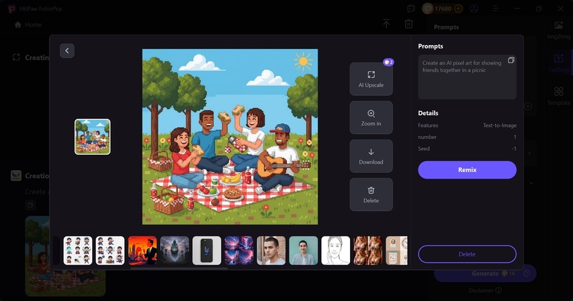The width and height of the screenshot is (573, 301).
Task: Click the Generate button in the background
Action: [x=485, y=273]
